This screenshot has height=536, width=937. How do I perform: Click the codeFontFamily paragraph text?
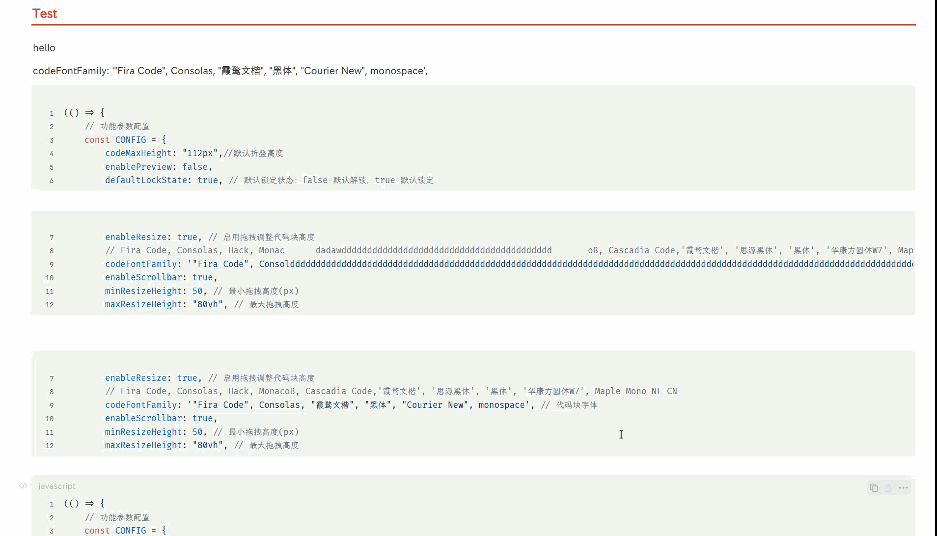click(x=230, y=71)
